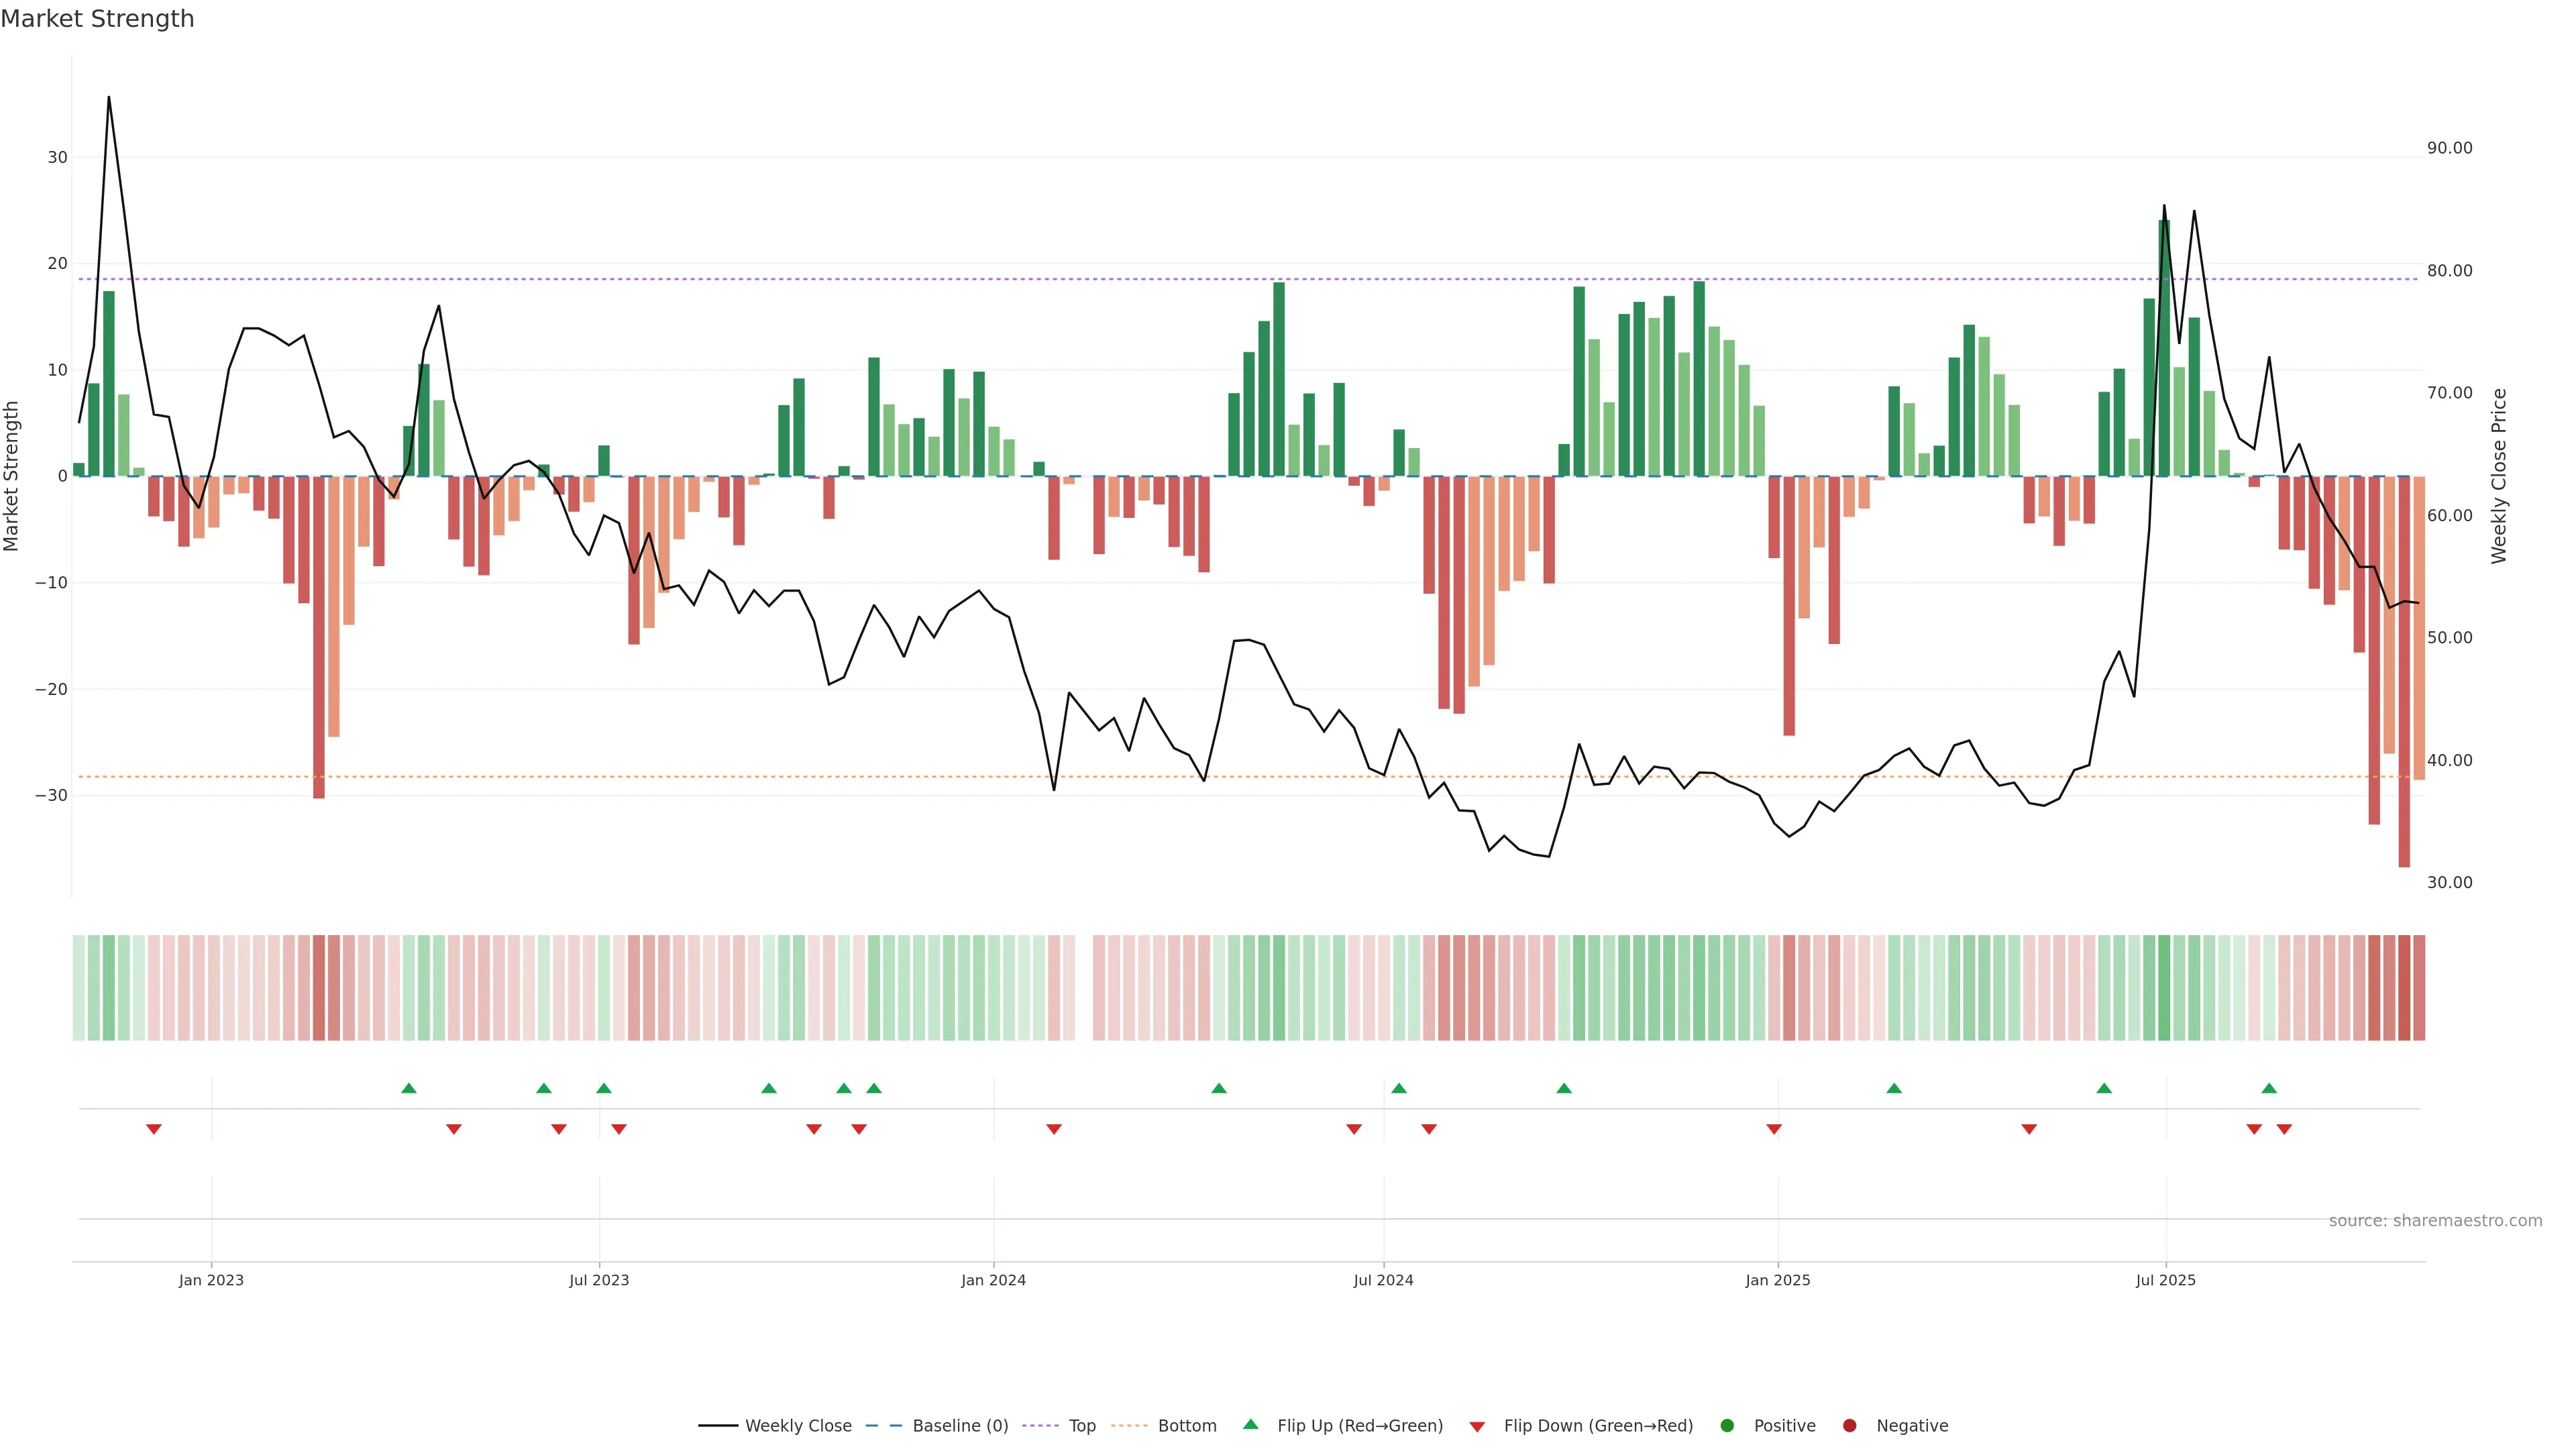The height and width of the screenshot is (1449, 2576).
Task: Click the green Positive legend circle icon
Action: pyautogui.click(x=1727, y=1426)
